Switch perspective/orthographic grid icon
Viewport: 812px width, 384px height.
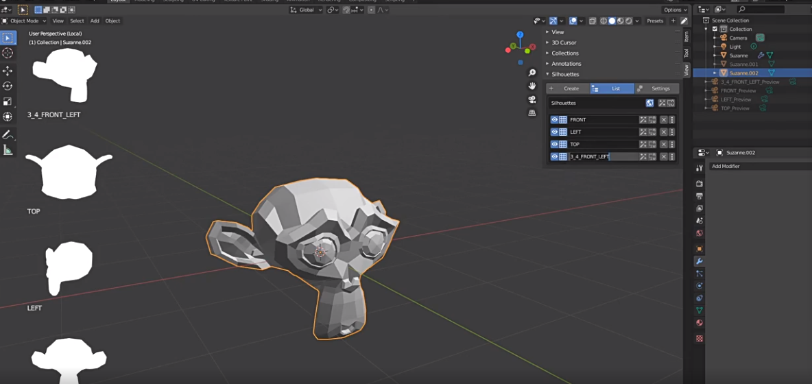(532, 113)
